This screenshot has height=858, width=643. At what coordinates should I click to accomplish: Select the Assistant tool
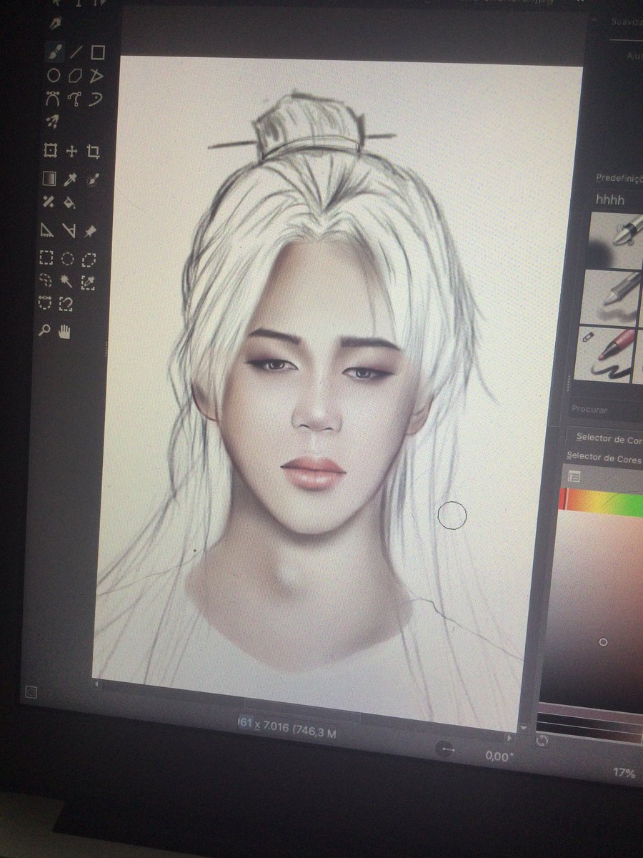click(47, 230)
